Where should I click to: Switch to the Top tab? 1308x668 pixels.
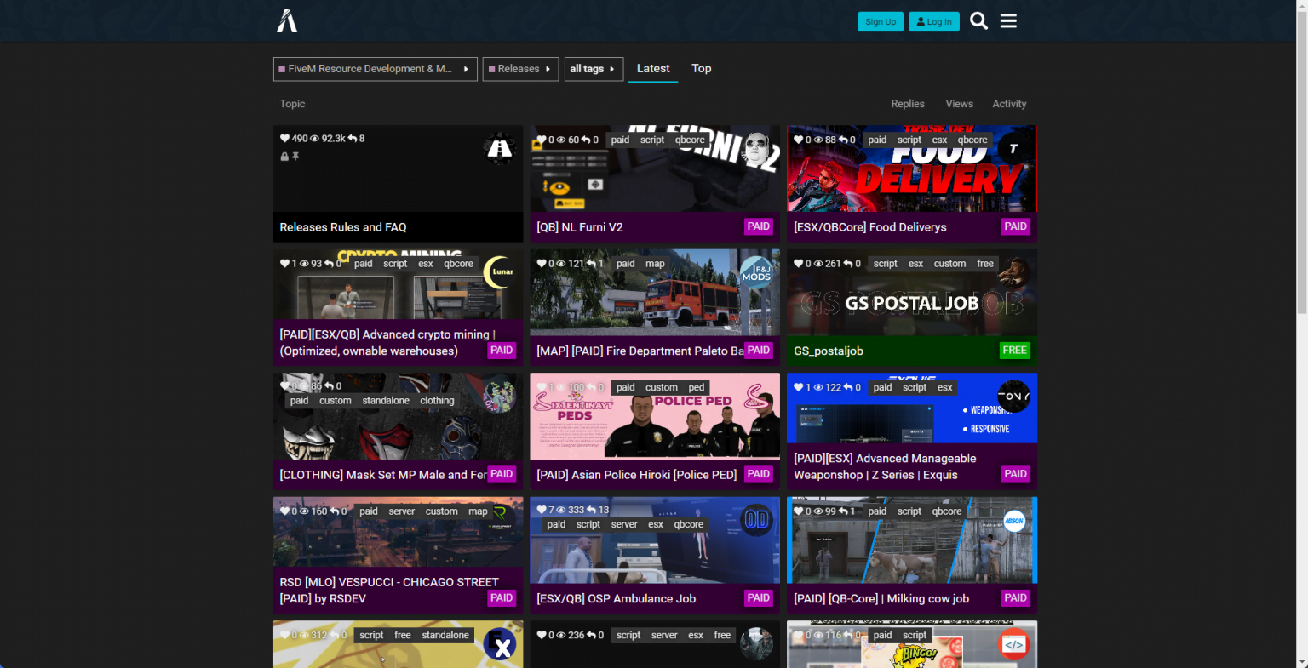pyautogui.click(x=702, y=68)
